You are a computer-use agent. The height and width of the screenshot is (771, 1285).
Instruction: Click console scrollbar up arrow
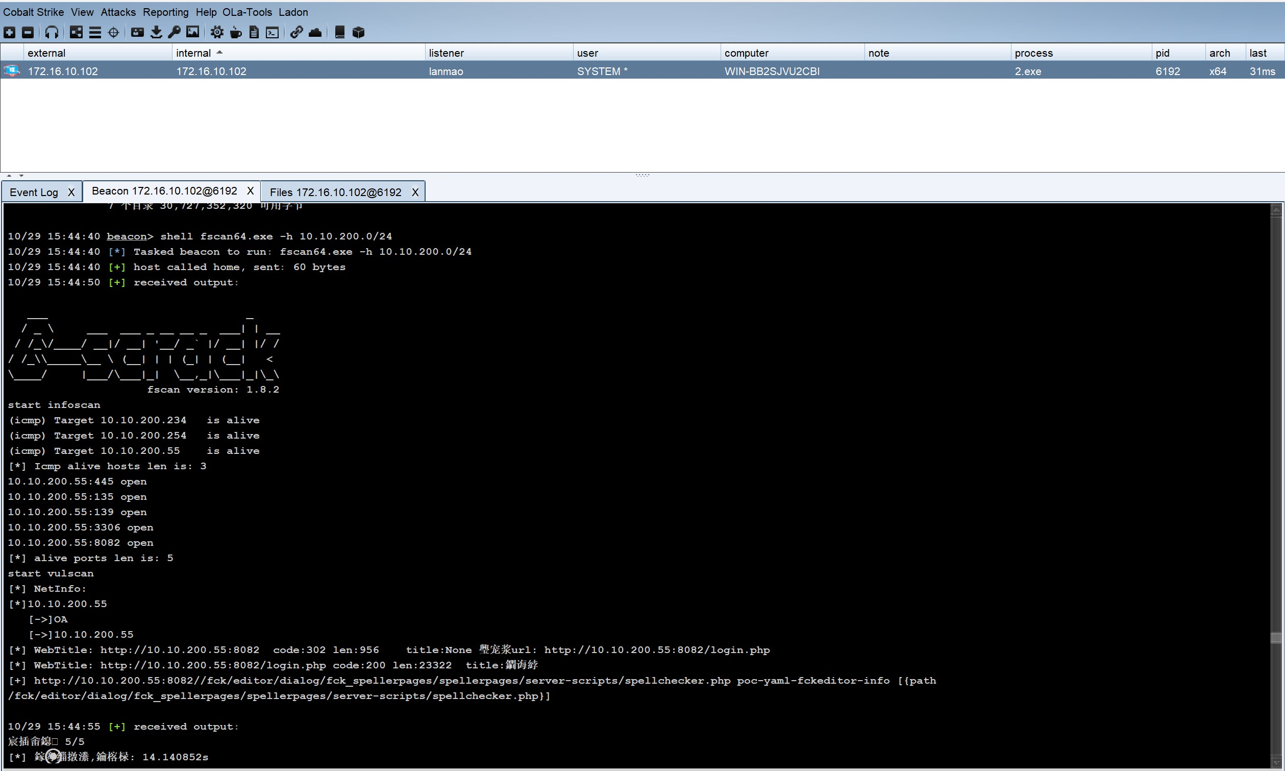click(1276, 210)
